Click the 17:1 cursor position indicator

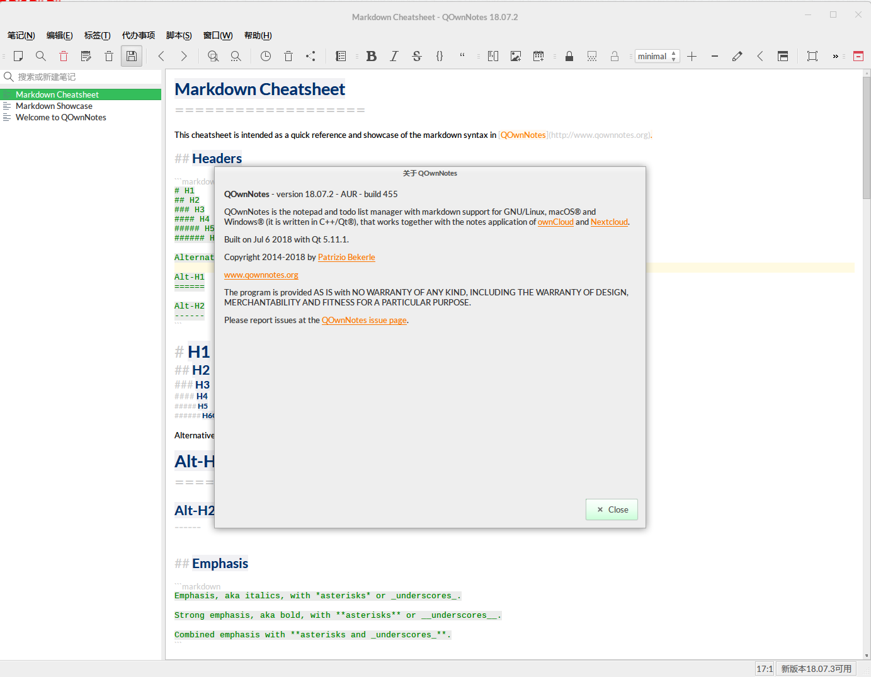(x=765, y=669)
